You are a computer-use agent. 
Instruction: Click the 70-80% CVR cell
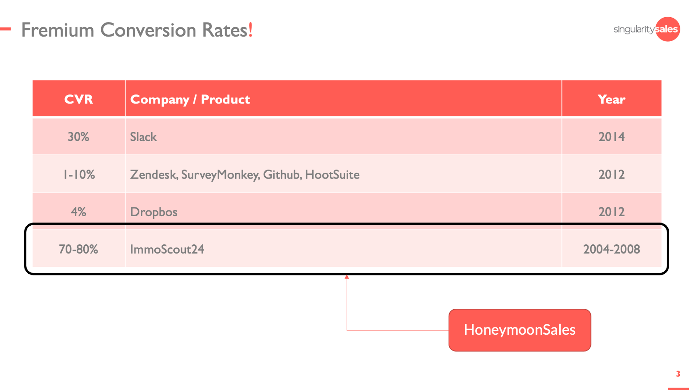pos(78,249)
